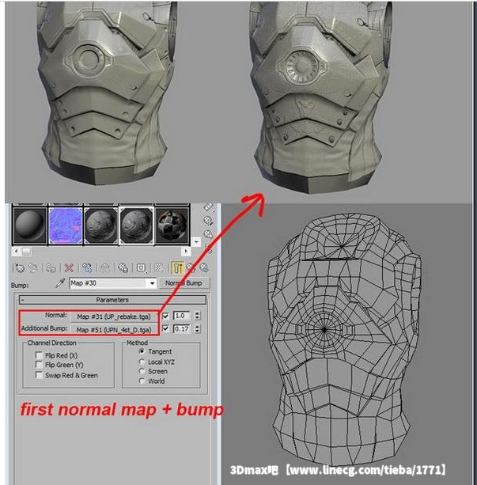This screenshot has width=477, height=485.
Task: Select the third bumpy sphere sample slot
Action: (x=100, y=225)
